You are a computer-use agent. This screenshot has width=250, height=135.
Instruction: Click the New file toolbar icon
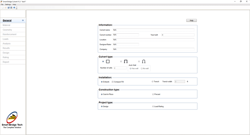pyautogui.click(x=2, y=8)
